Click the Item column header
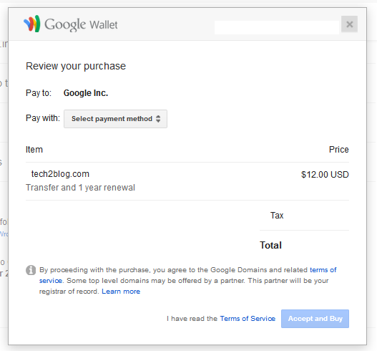Image resolution: width=377 pixels, height=351 pixels. pyautogui.click(x=34, y=150)
